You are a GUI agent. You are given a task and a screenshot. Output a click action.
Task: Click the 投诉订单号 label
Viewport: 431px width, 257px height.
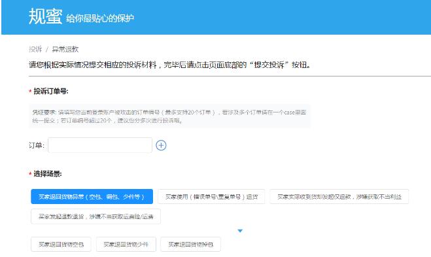click(x=51, y=92)
